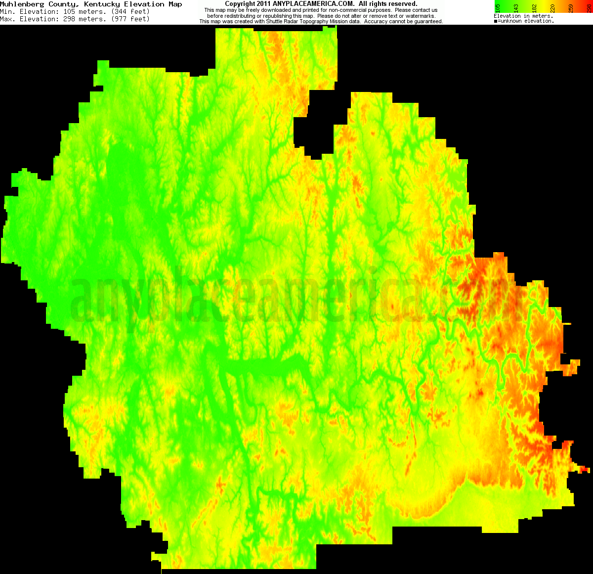Select the 220 meter mark on the legend
The height and width of the screenshot is (574, 593).
(x=552, y=7)
